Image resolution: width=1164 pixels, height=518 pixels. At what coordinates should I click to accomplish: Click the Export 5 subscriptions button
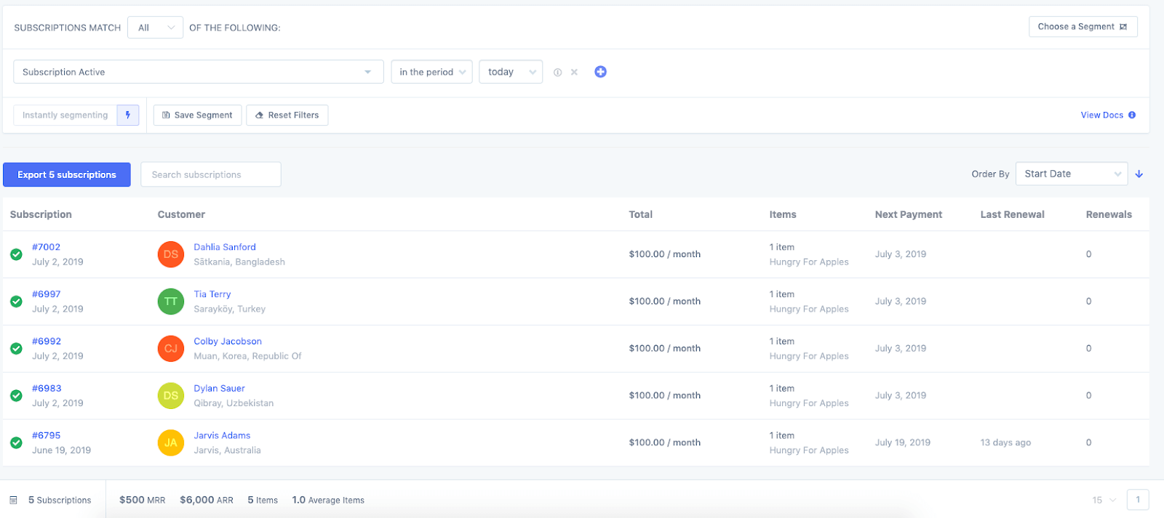(67, 174)
